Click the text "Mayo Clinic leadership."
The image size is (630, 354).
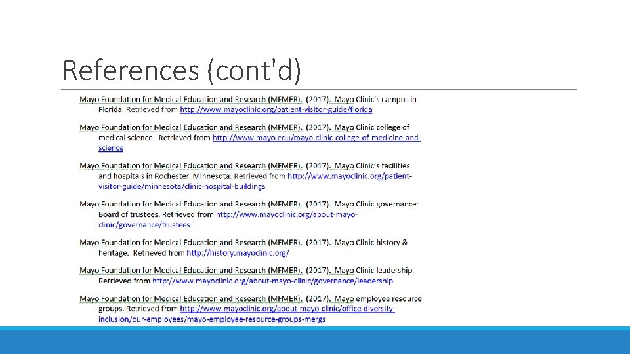pos(374,271)
